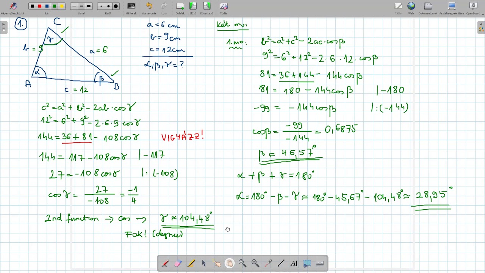Show the virtual keyboard
The width and height of the screenshot is (485, 273).
(x=320, y=264)
